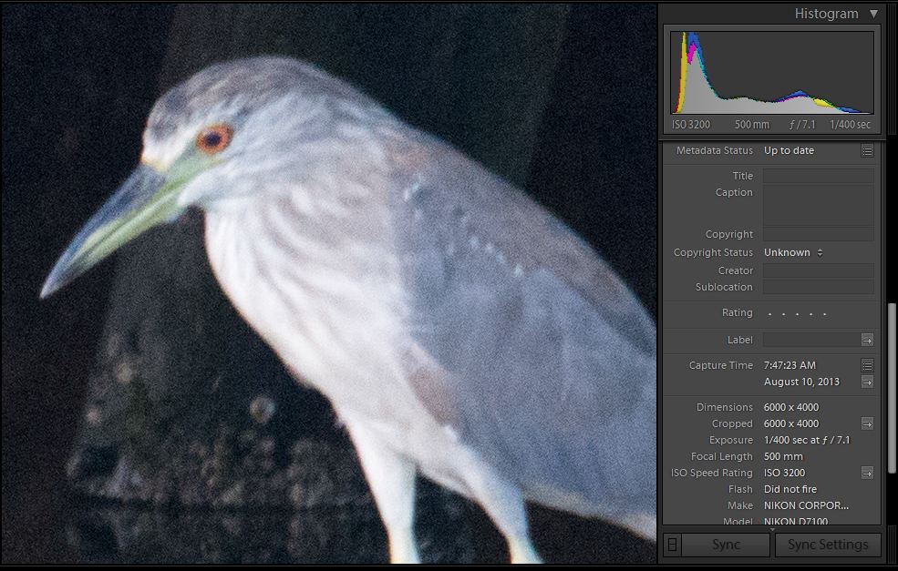Click inside the Caption text box

818,205
